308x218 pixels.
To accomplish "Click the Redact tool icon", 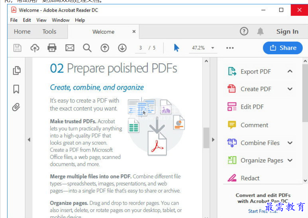I will [x=232, y=178].
